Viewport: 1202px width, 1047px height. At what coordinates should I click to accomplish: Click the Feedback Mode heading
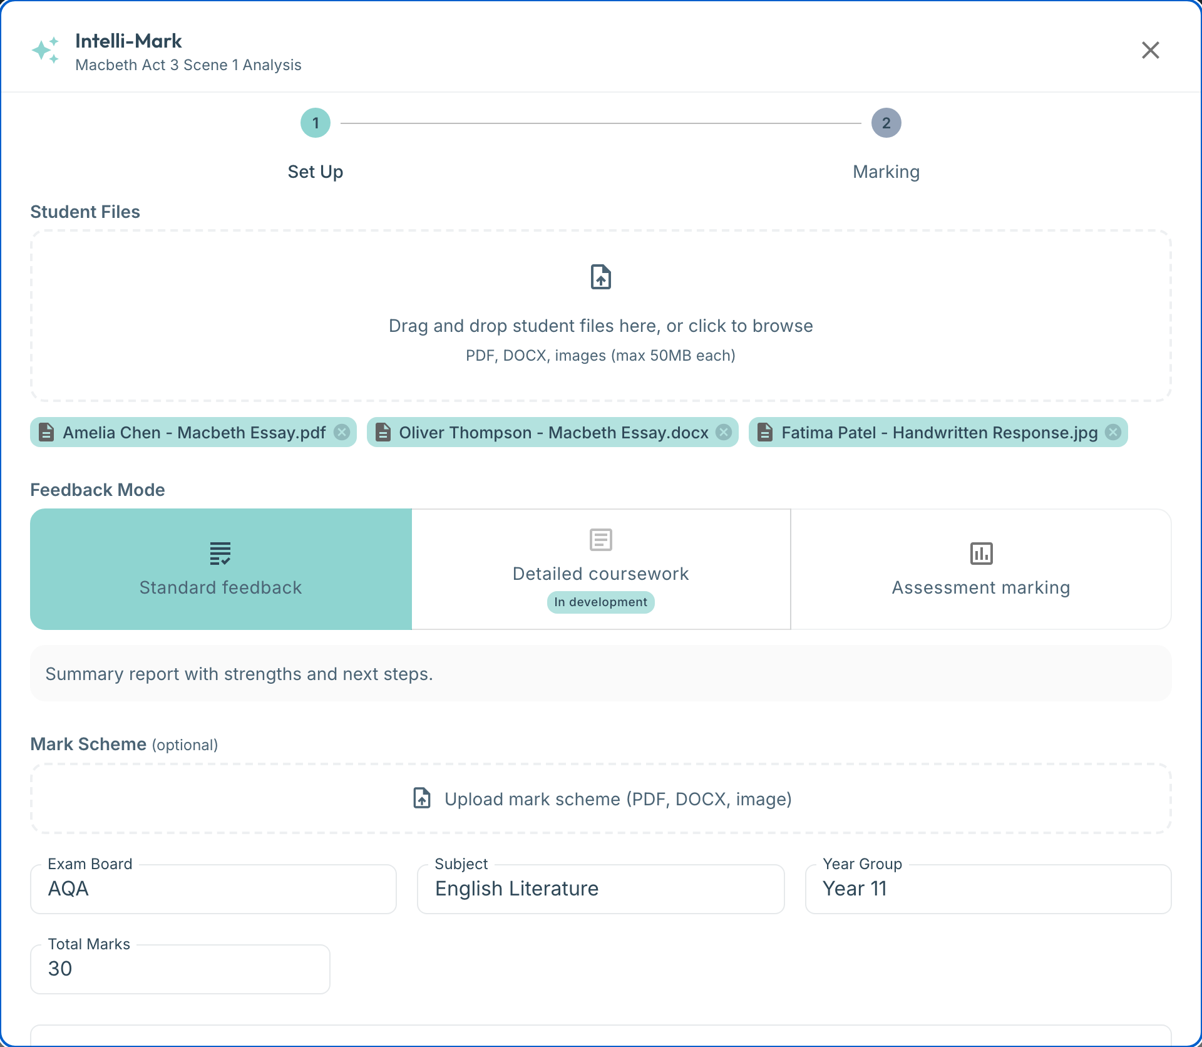tap(98, 490)
